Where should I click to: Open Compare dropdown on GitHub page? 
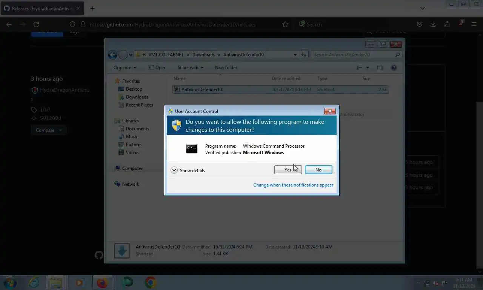49,130
